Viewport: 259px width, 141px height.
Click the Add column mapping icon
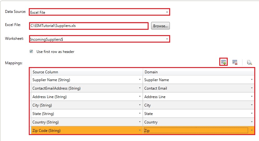coord(223,62)
